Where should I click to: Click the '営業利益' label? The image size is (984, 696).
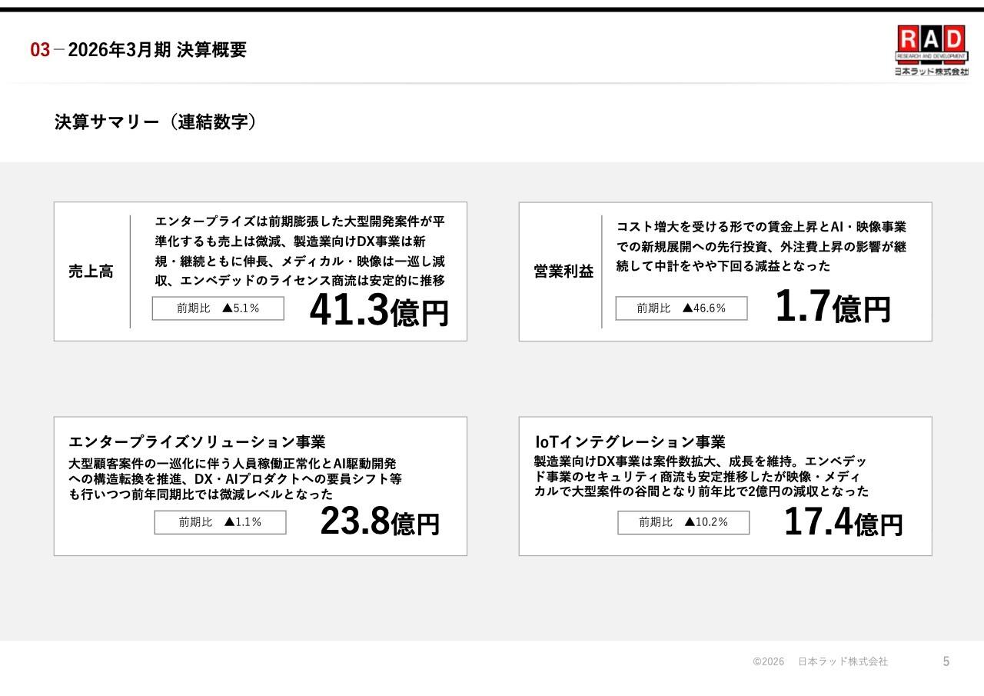tap(563, 271)
